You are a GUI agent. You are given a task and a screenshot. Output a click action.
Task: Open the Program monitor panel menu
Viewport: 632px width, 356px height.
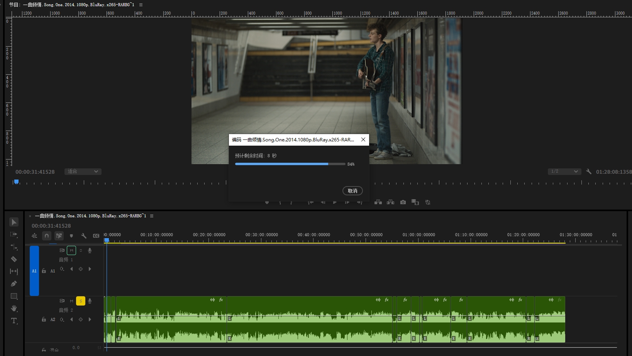(141, 5)
